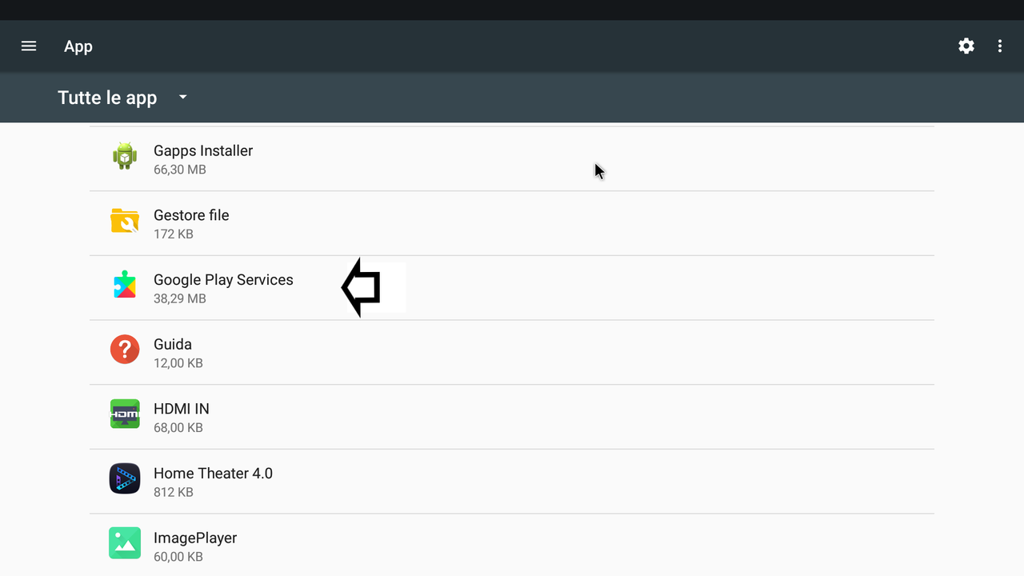Open the settings gear icon

[966, 46]
